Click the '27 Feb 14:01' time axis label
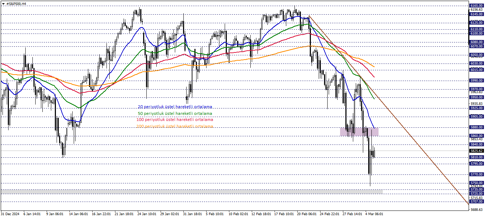The height and width of the screenshot is (218, 485). [352, 214]
